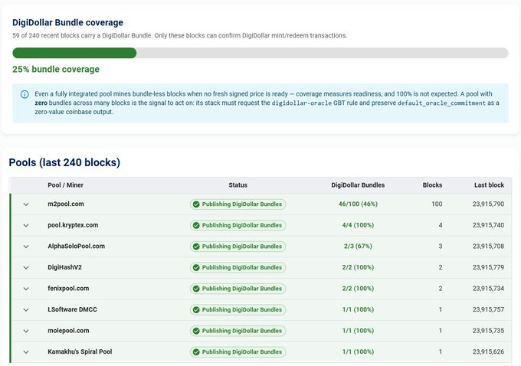Expand the AlphaSoloPool.com row chevron
The width and height of the screenshot is (521, 366).
pyautogui.click(x=26, y=247)
